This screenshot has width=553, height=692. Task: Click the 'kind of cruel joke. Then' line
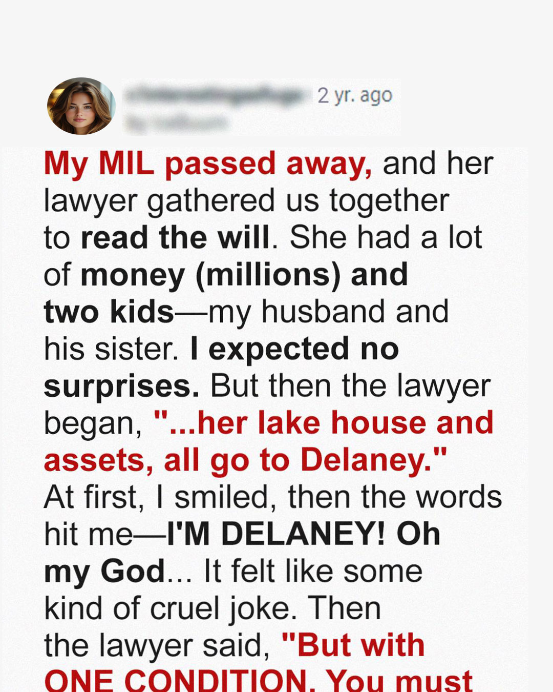point(212,608)
